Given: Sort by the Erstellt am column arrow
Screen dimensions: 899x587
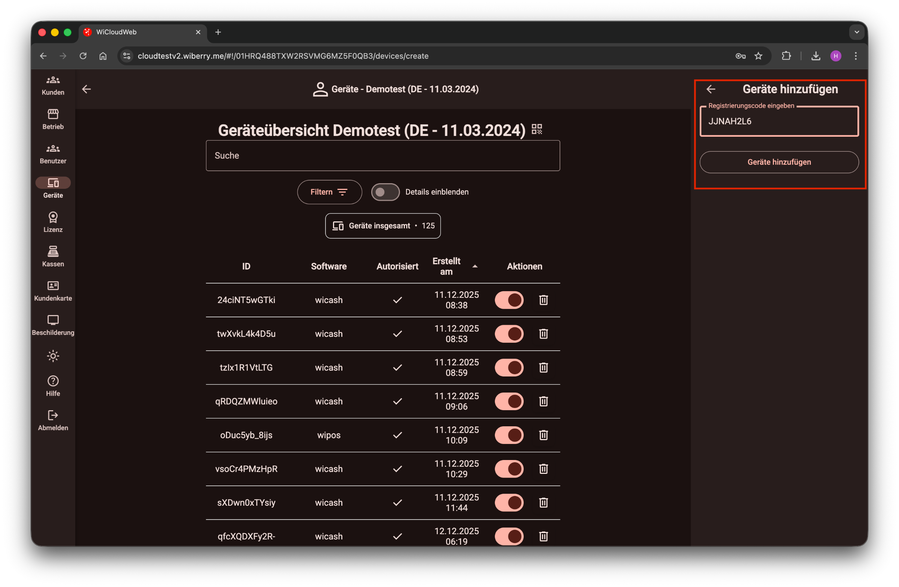Looking at the screenshot, I should (x=475, y=266).
